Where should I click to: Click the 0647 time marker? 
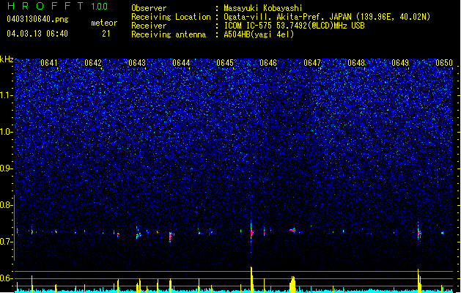coord(312,63)
